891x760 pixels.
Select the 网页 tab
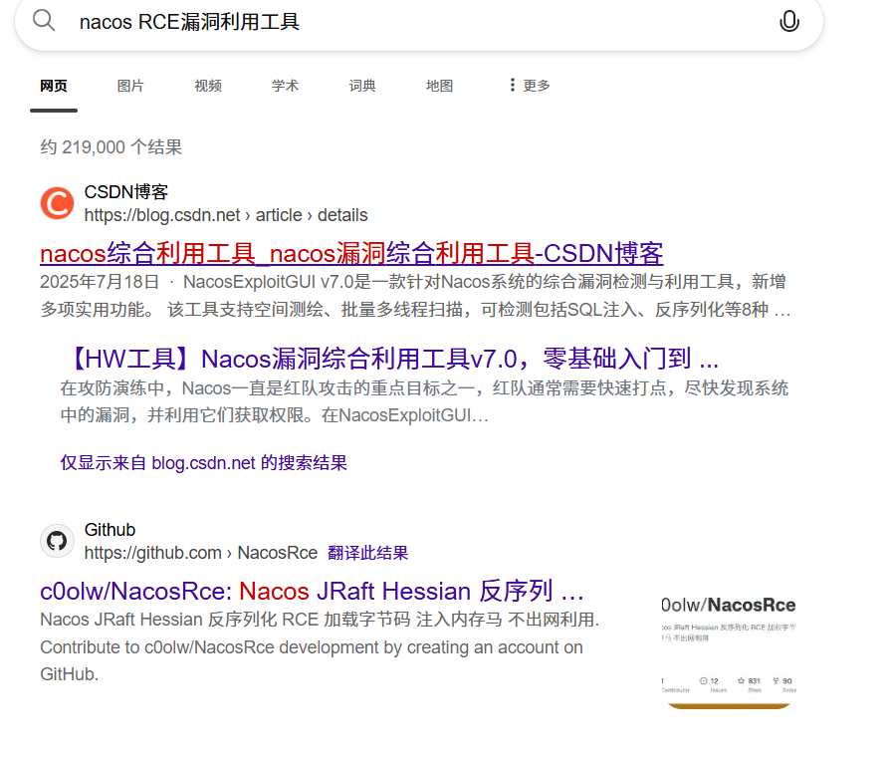pos(54,86)
